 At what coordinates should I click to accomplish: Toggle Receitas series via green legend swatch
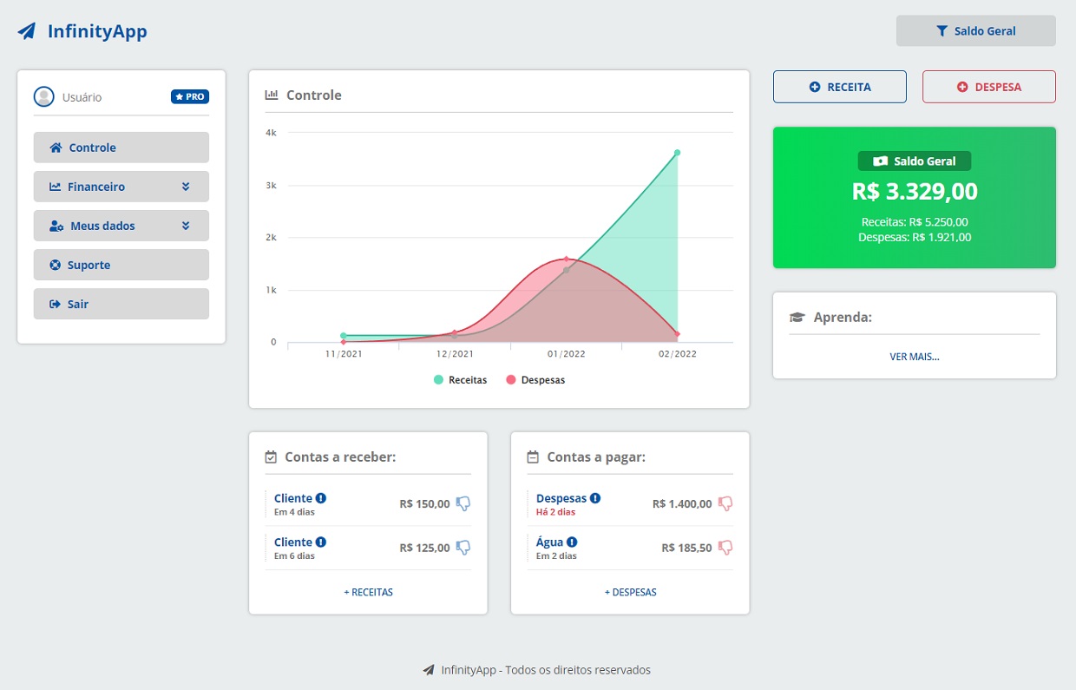click(x=439, y=380)
